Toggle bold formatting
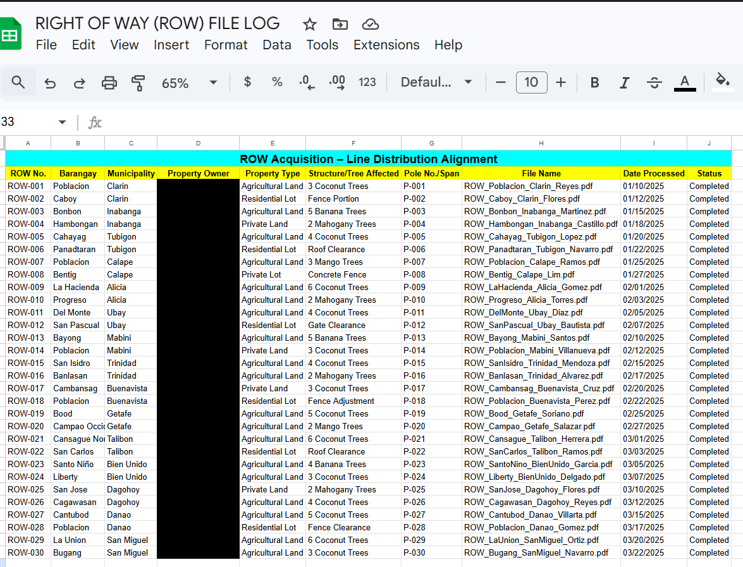743x567 pixels. tap(594, 83)
